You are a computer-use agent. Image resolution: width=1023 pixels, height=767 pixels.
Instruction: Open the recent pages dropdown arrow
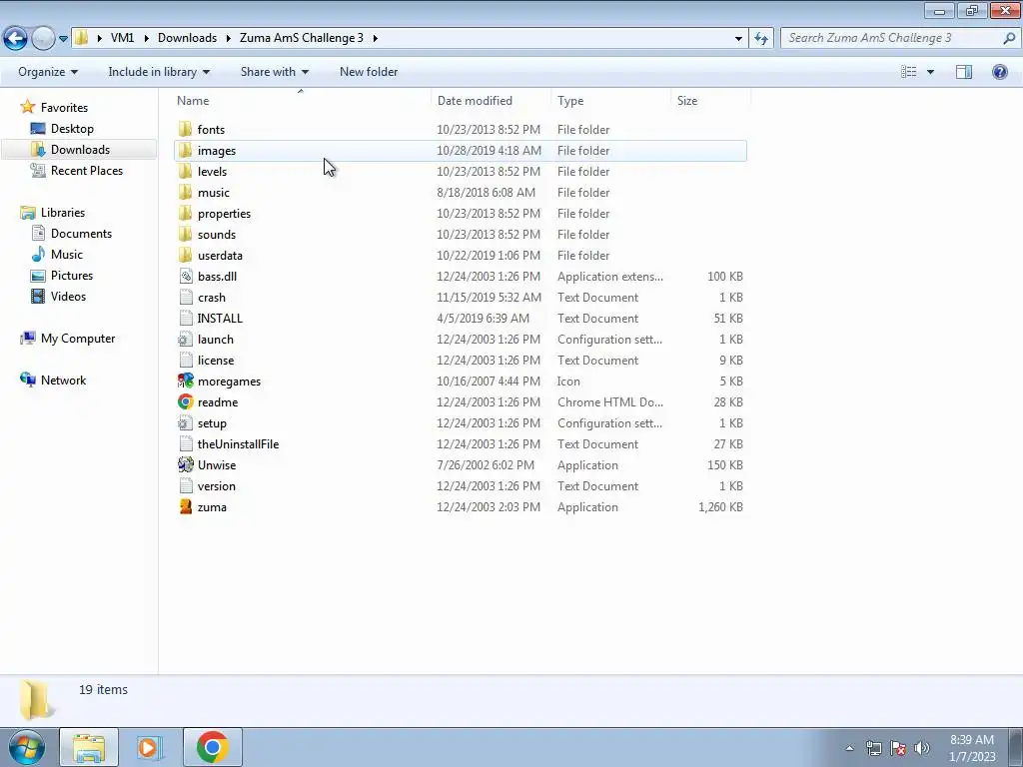(63, 39)
